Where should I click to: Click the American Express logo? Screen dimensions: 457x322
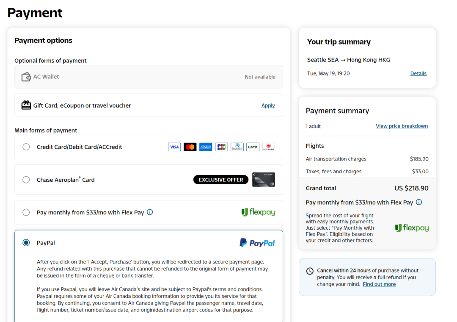coord(206,147)
